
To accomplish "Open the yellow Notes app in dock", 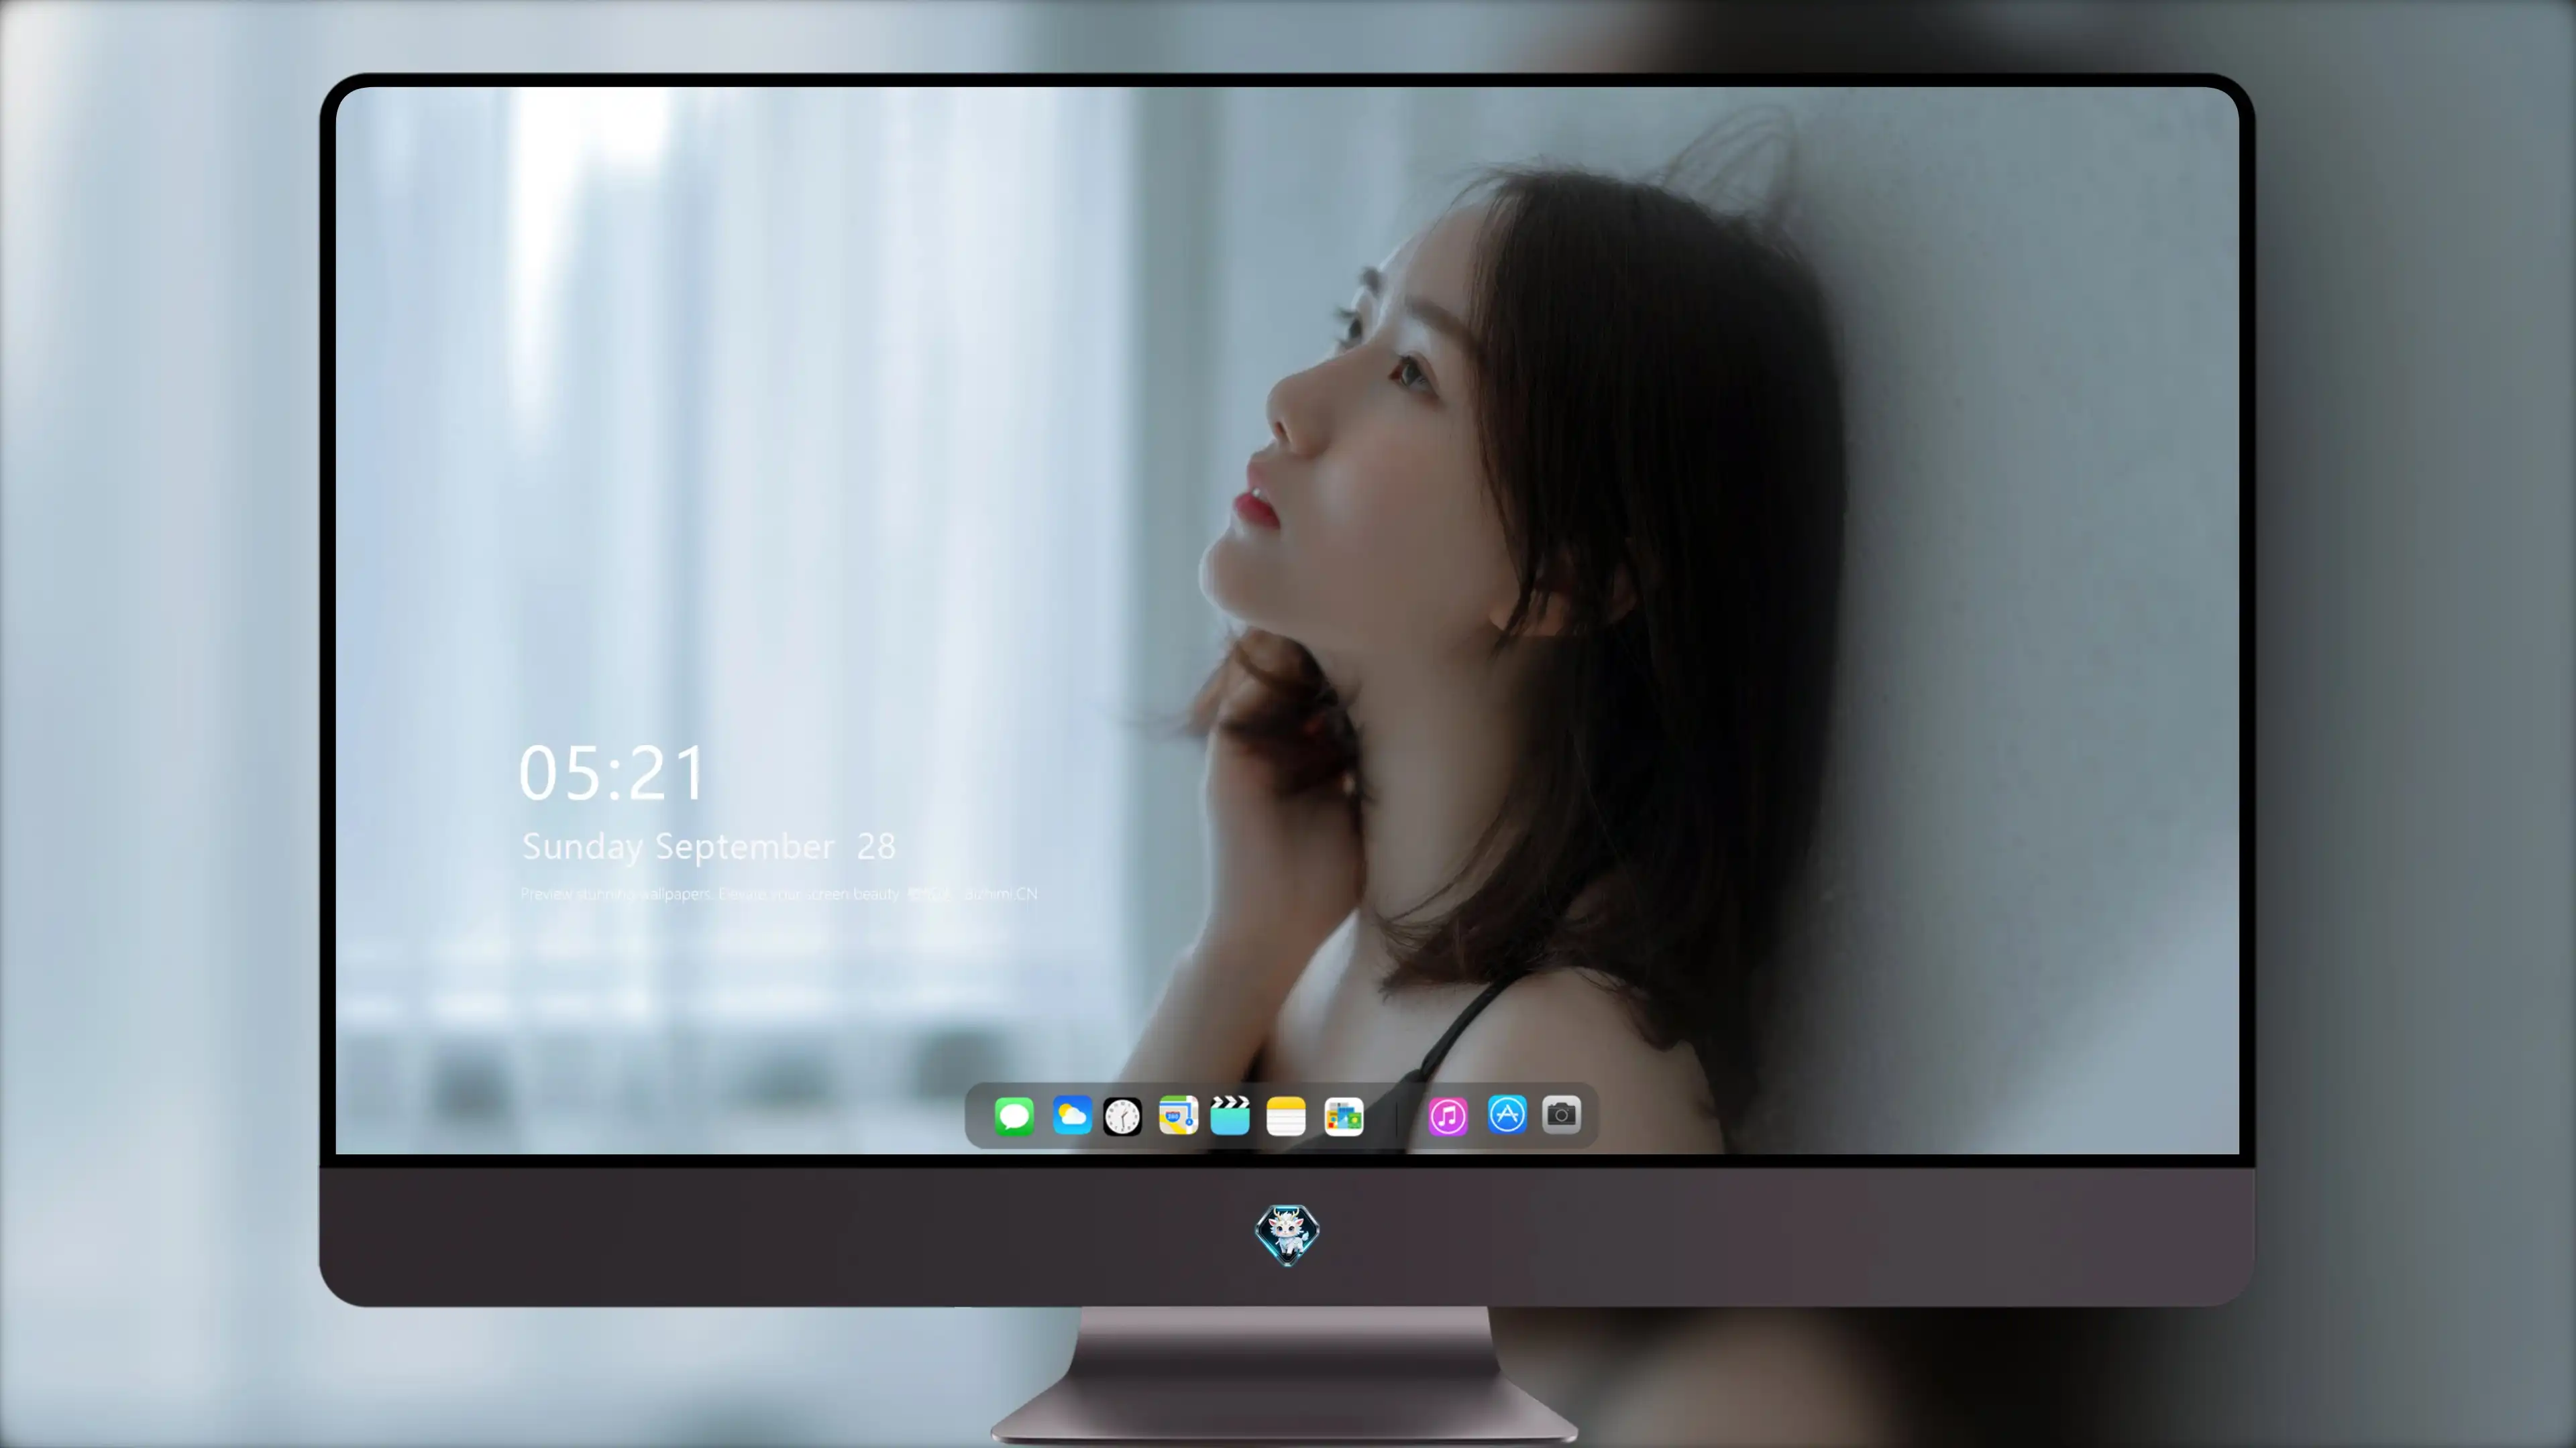I will pyautogui.click(x=1286, y=1116).
